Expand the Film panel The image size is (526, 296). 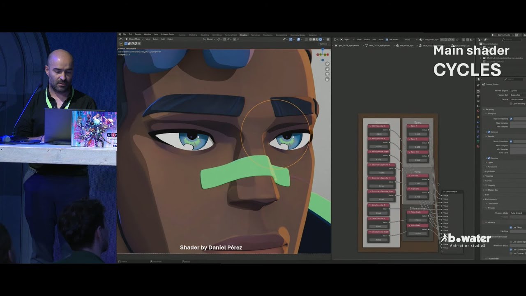click(487, 194)
